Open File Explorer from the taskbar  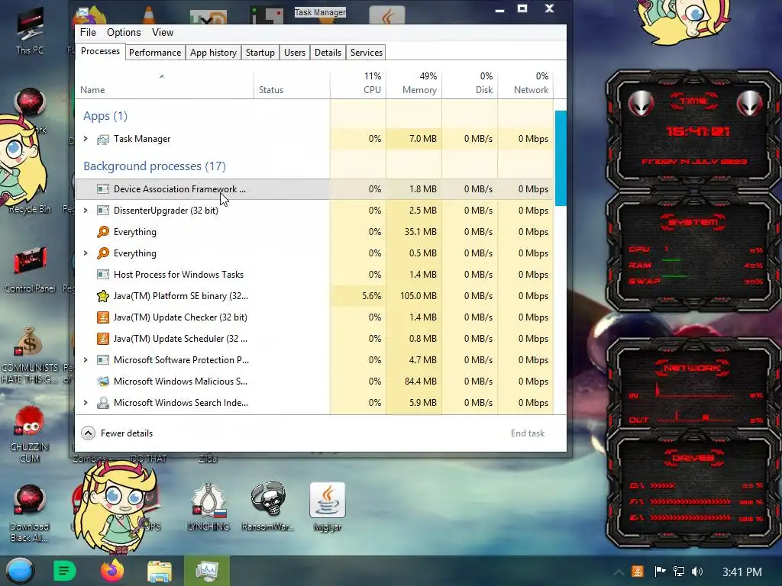(159, 571)
